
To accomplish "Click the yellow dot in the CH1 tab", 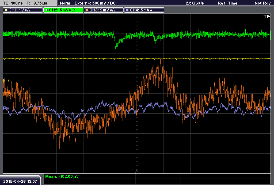I will (6, 10).
